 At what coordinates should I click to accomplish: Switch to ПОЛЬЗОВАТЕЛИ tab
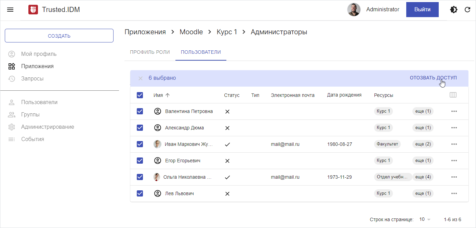[201, 52]
